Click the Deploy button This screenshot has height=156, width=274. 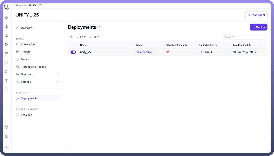pyautogui.click(x=259, y=27)
